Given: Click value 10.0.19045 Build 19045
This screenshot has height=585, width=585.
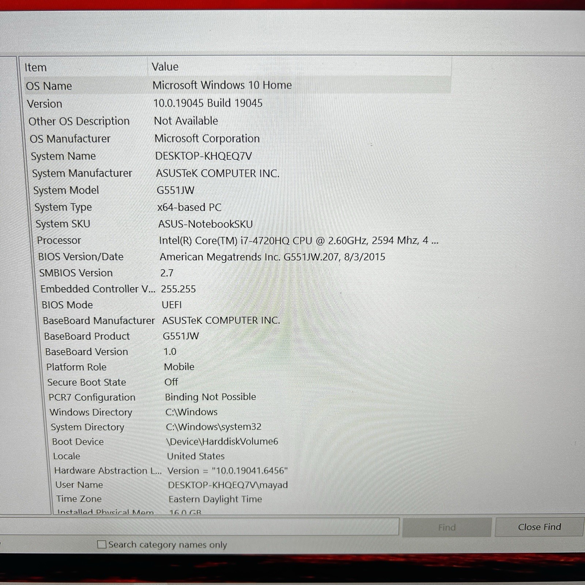Looking at the screenshot, I should (x=208, y=103).
